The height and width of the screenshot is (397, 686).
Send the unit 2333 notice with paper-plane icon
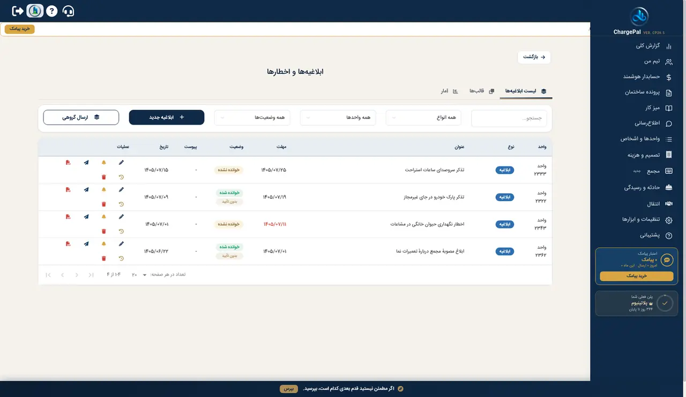86,162
